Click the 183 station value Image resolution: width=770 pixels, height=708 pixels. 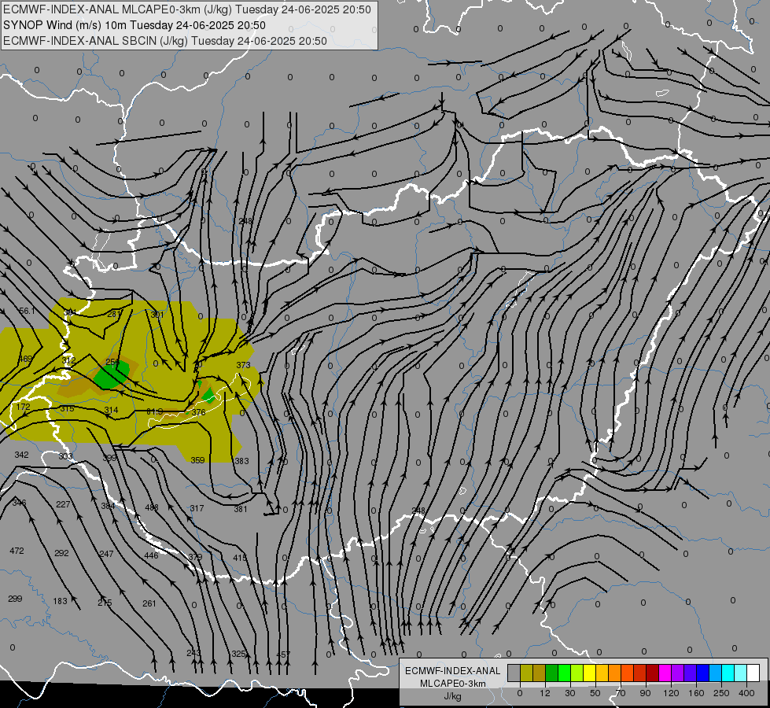tap(60, 601)
